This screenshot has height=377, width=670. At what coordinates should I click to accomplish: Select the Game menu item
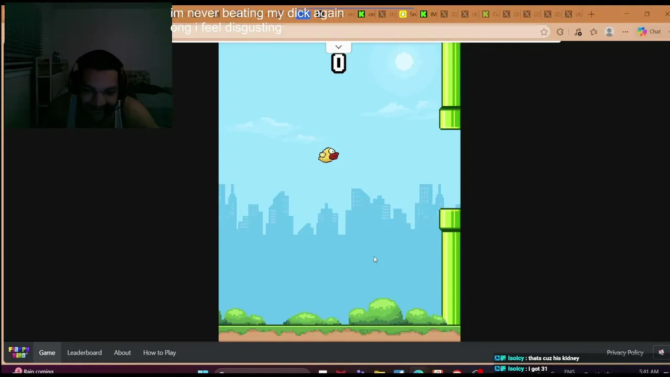click(x=47, y=352)
